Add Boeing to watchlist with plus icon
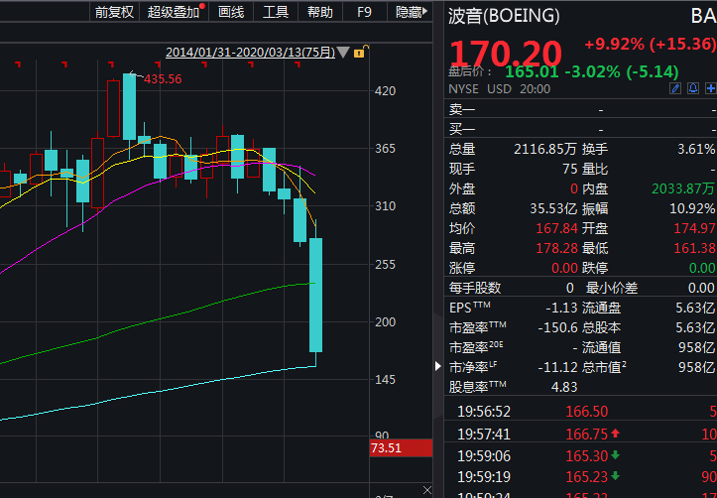Screen dimensions: 717x498 pos(711,88)
